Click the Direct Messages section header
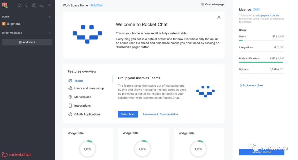298x160 pixels. pyautogui.click(x=12, y=33)
